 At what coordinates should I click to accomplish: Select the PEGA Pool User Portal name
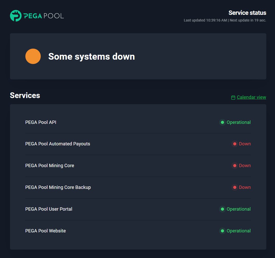[x=49, y=209]
